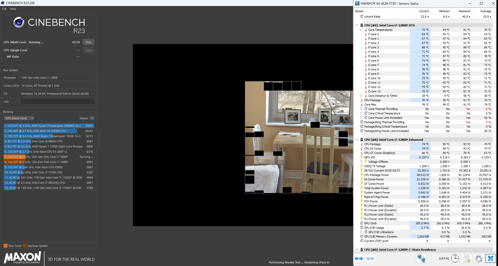
Task: Click the thermometer icon beside P-core 0
Action: (x=366, y=34)
